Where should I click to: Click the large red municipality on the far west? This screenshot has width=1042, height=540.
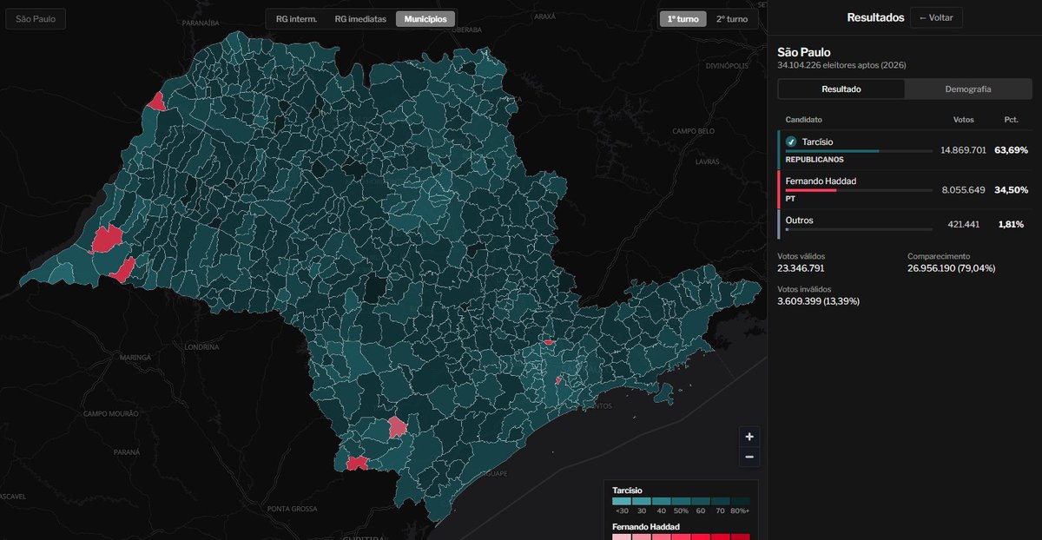click(x=107, y=239)
